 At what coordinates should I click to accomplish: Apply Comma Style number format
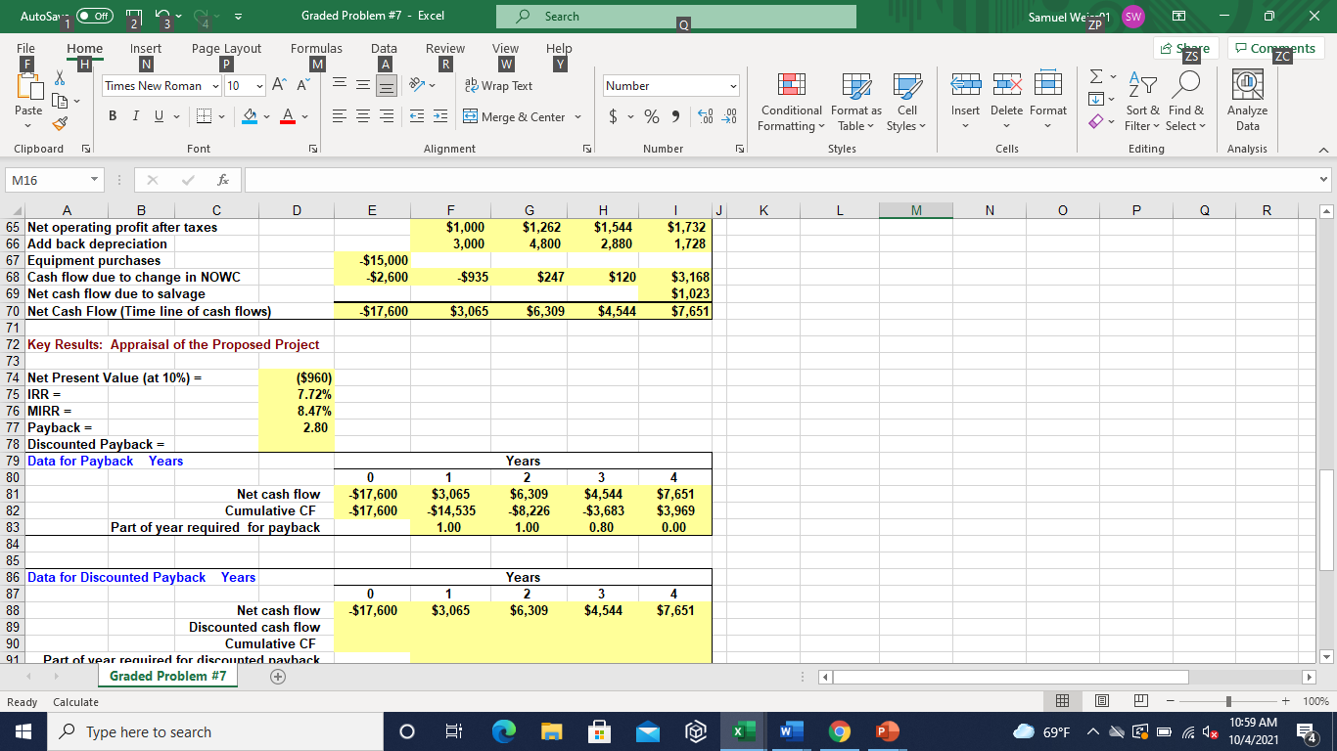coord(674,117)
